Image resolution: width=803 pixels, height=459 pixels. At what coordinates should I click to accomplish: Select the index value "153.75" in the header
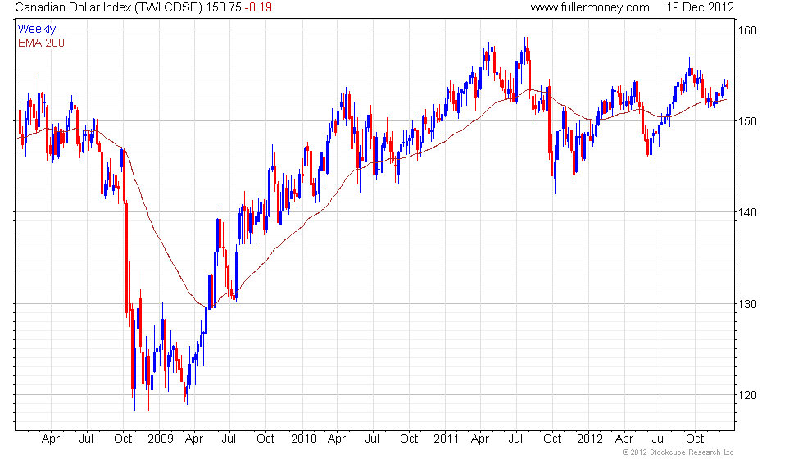coord(224,7)
